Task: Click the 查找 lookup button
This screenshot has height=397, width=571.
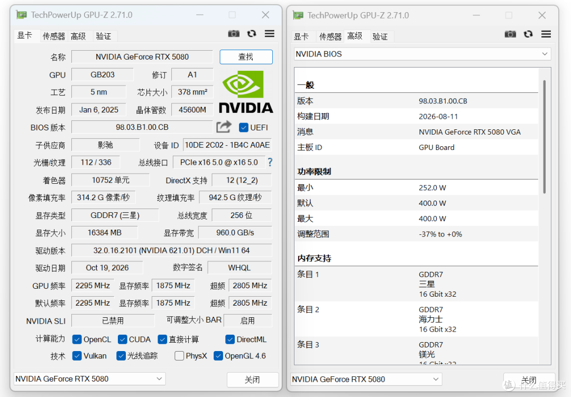Action: point(246,56)
